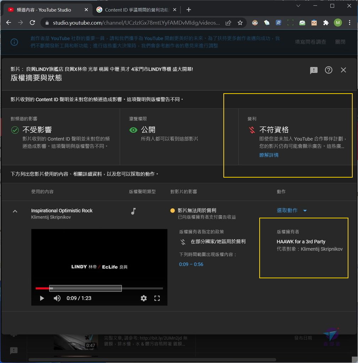
Task: Reload the YouTube Studio page
Action: click(32, 22)
